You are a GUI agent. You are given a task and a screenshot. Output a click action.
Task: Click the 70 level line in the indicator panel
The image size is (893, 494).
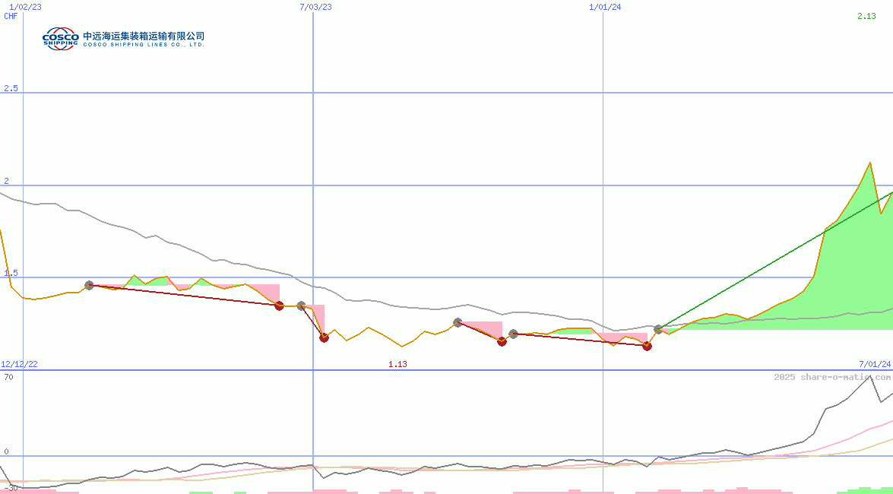(x=10, y=375)
